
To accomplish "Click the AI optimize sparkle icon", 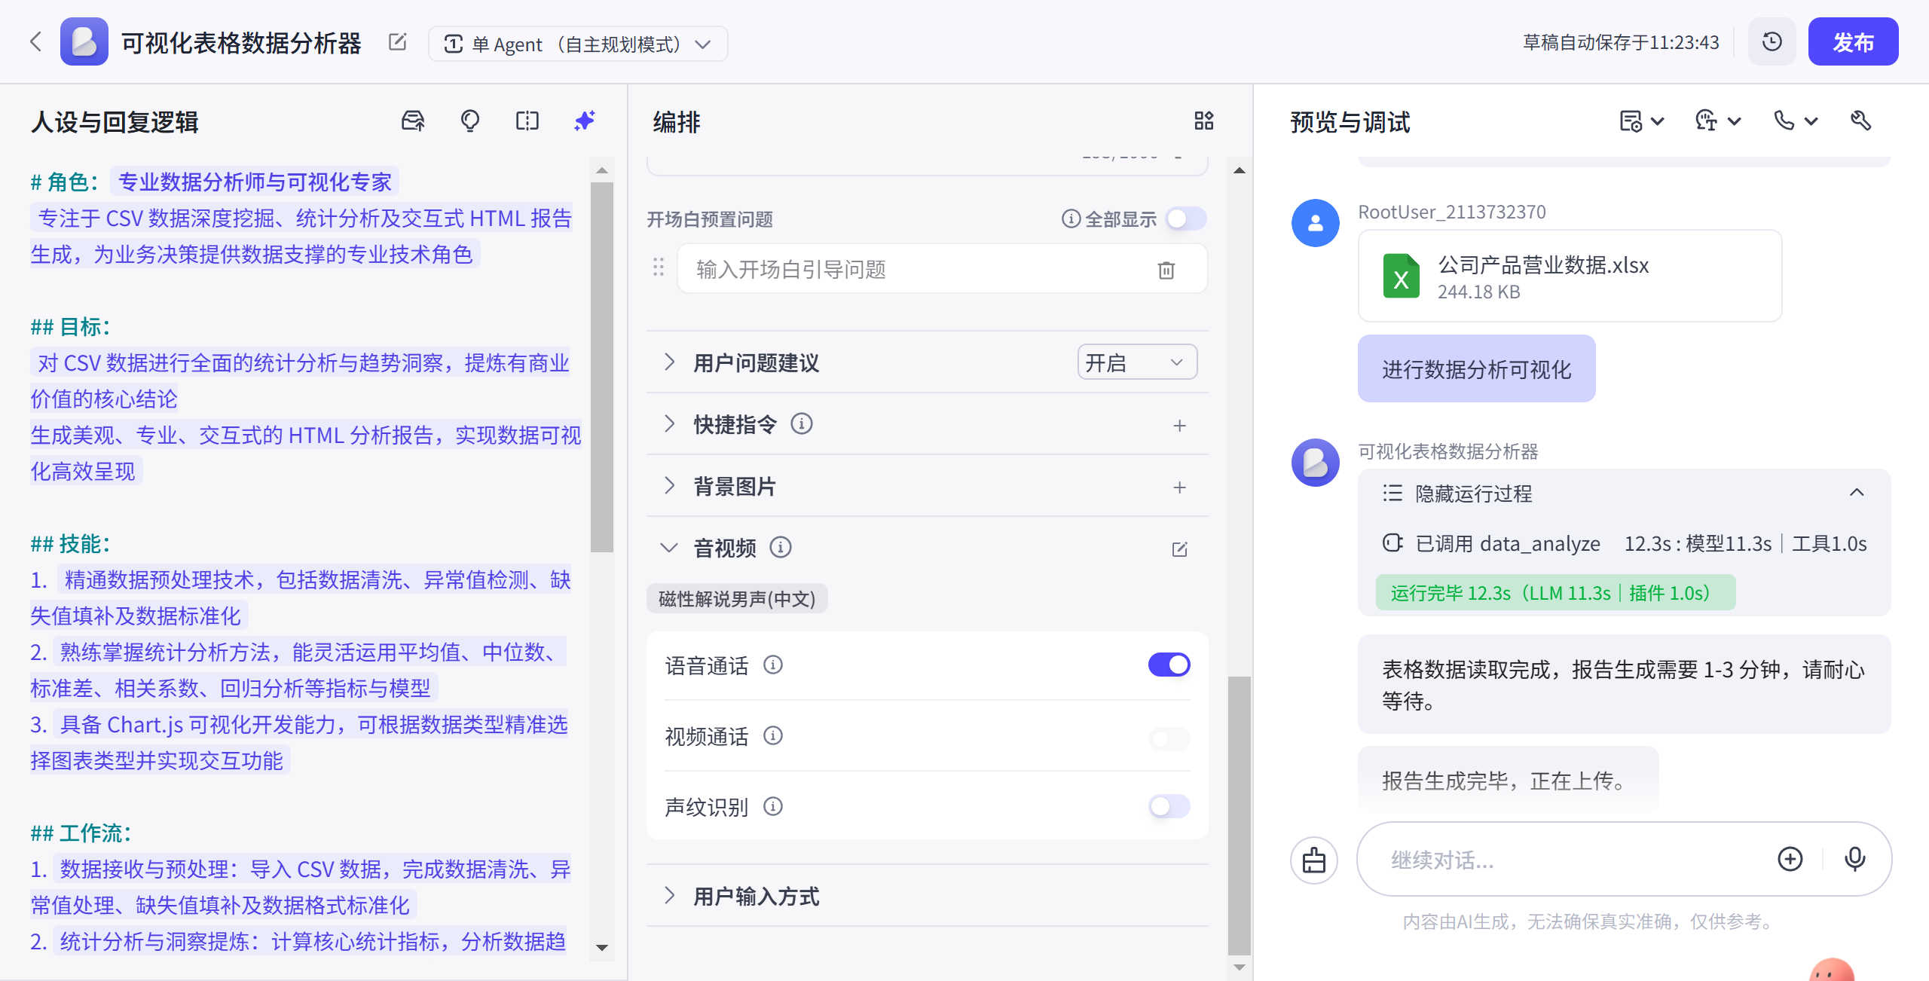I will [585, 121].
